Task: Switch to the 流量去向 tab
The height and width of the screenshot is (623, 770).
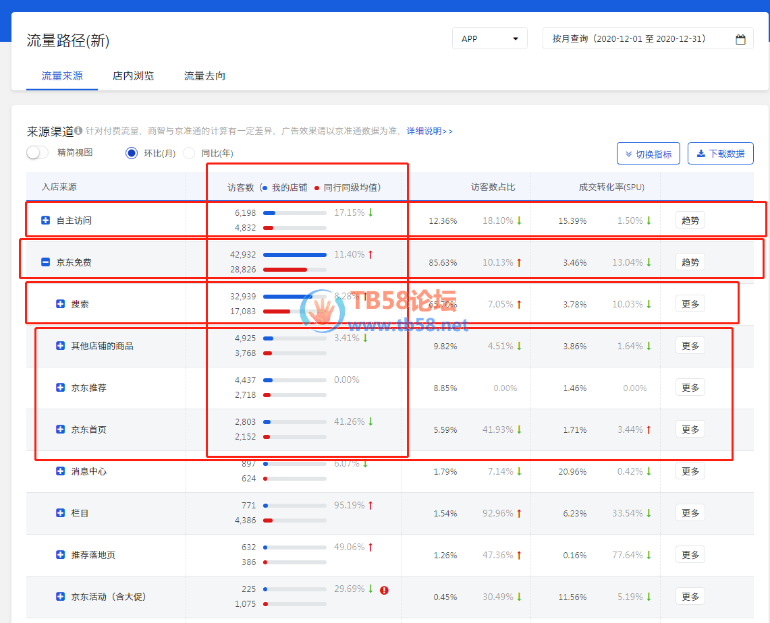Action: [x=204, y=76]
